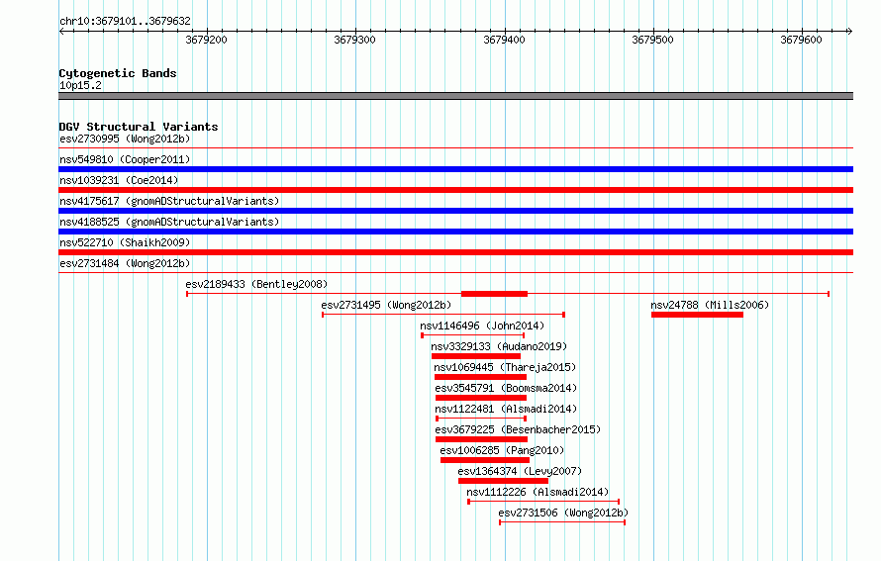The image size is (881, 561).
Task: Click ruler position 3679500
Action: pyautogui.click(x=652, y=40)
